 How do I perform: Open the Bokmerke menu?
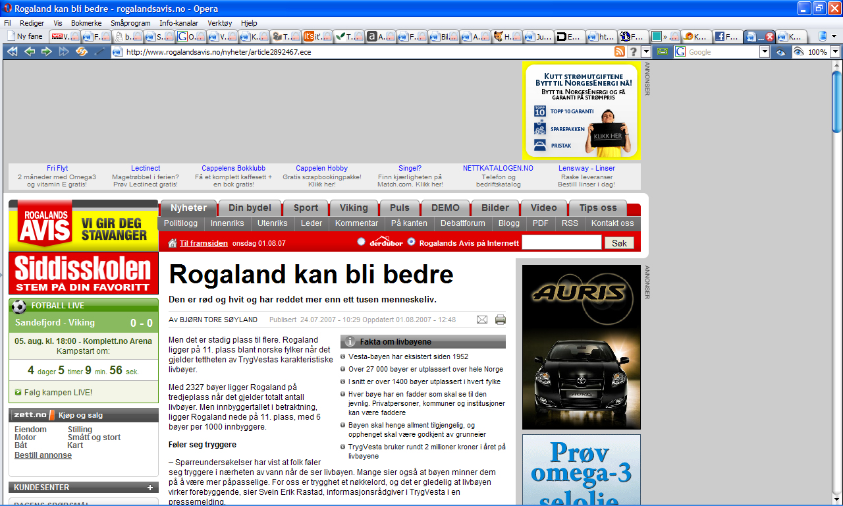86,22
